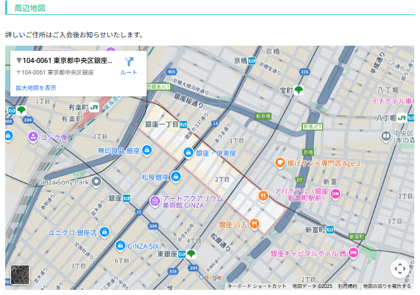Image resolution: width=420 pixels, height=295 pixels.
Task: Open the 利用規約 terms link
Action: tap(347, 286)
